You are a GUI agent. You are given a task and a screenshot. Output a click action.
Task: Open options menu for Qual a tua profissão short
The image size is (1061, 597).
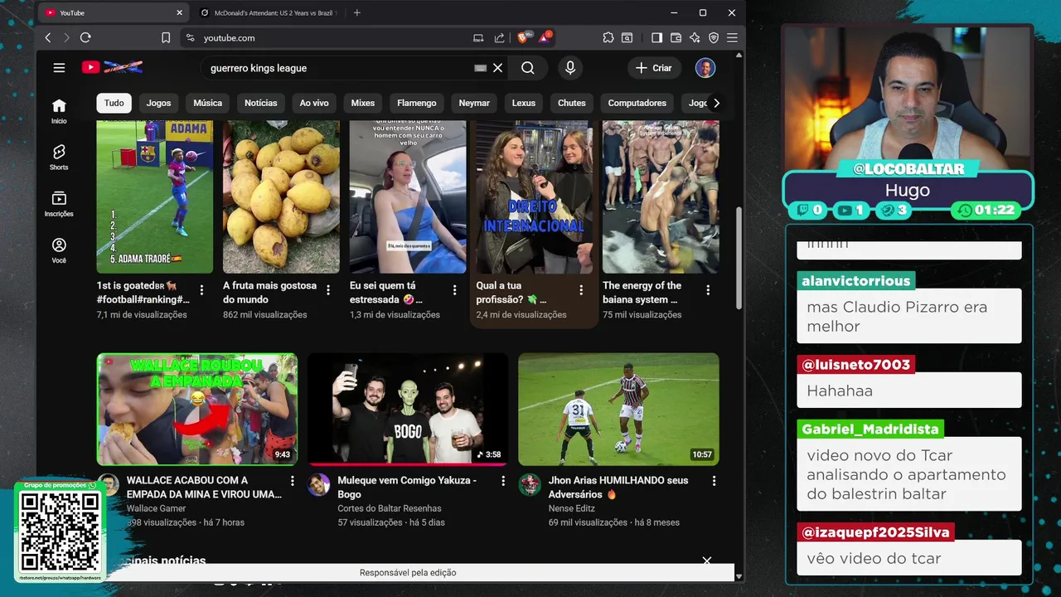[581, 290]
